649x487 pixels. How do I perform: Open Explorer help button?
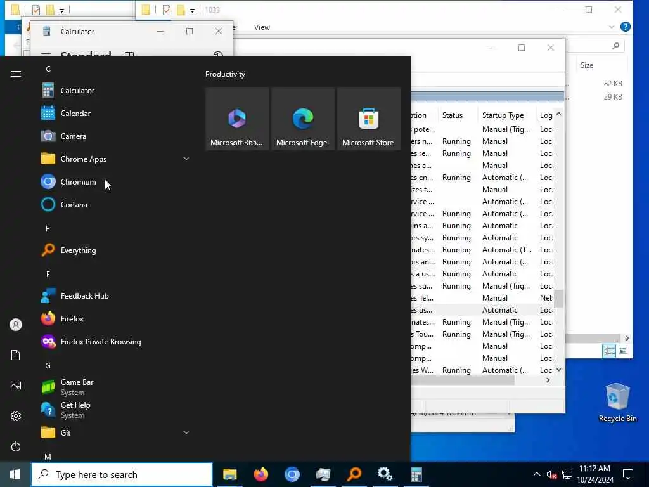point(626,27)
